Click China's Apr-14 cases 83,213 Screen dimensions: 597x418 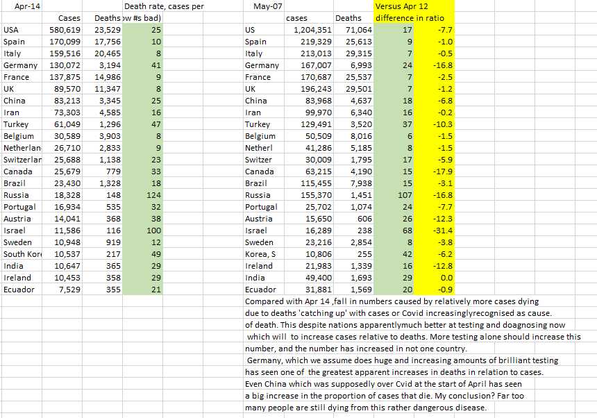tap(67, 101)
